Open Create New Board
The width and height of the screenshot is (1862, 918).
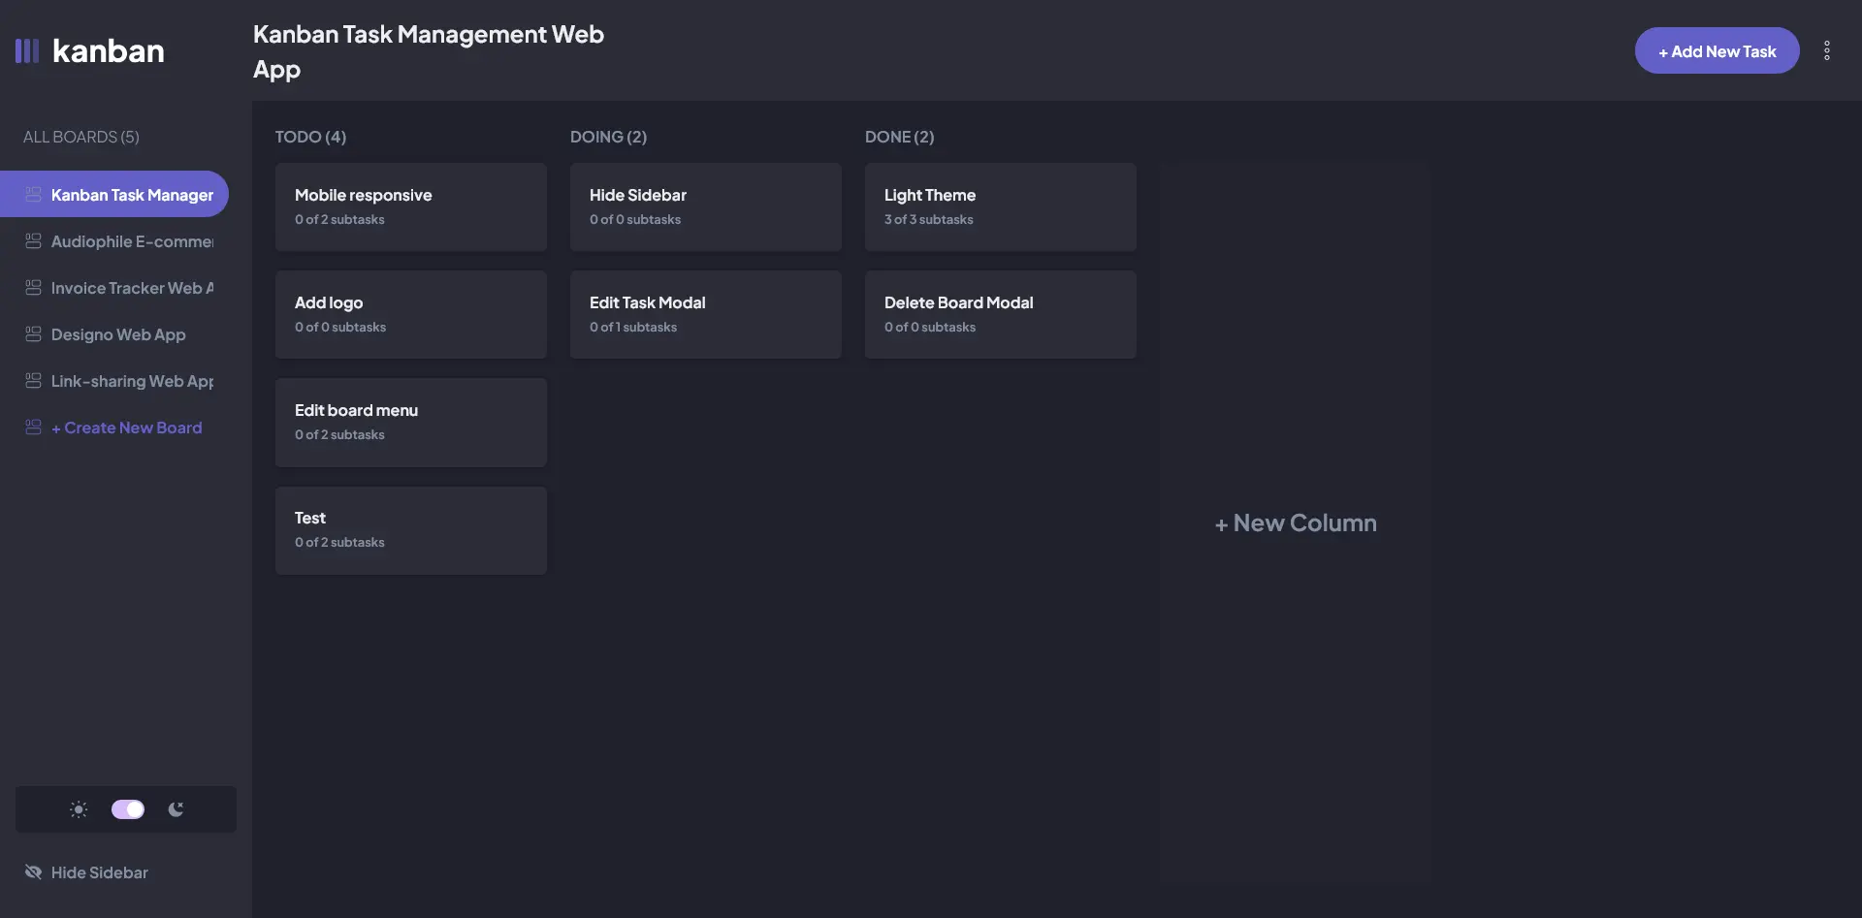(127, 427)
